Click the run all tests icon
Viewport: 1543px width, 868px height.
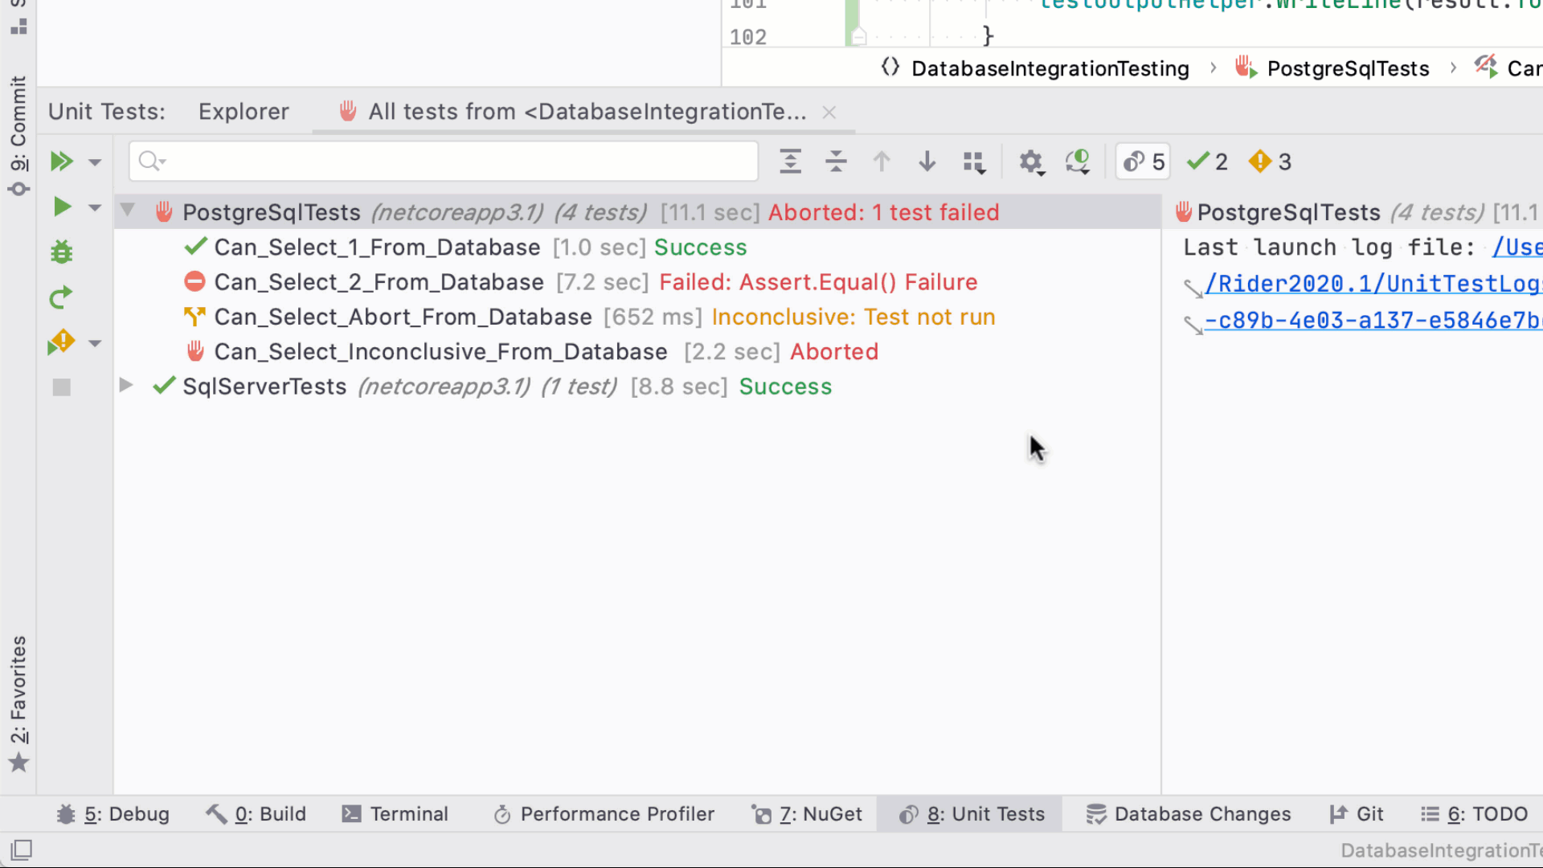click(x=60, y=161)
